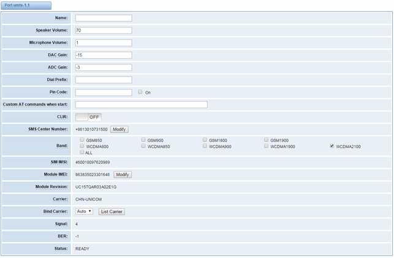Toggle the CLIR switch on
Viewport: 394px width, 258px height.
(88, 117)
